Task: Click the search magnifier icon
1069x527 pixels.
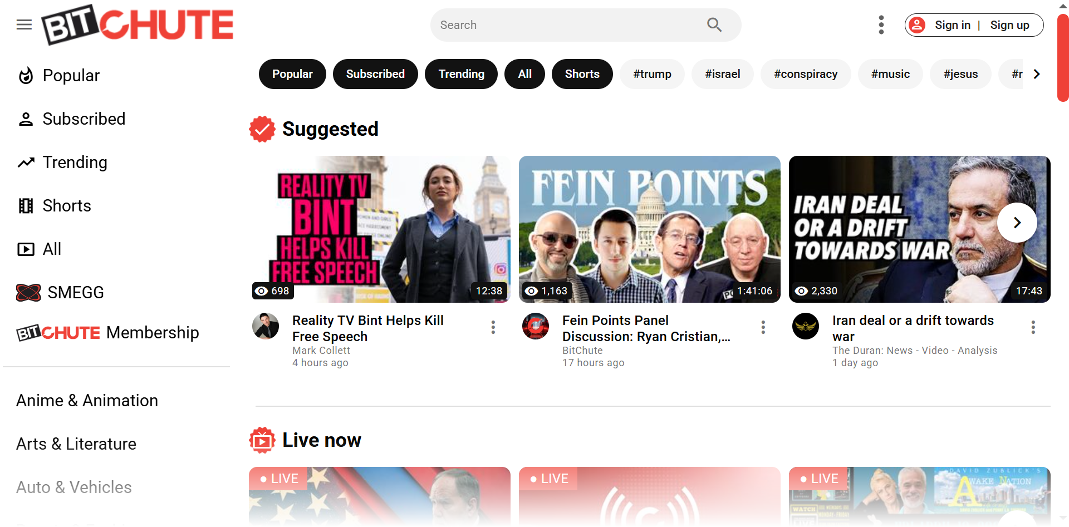Action: tap(714, 25)
